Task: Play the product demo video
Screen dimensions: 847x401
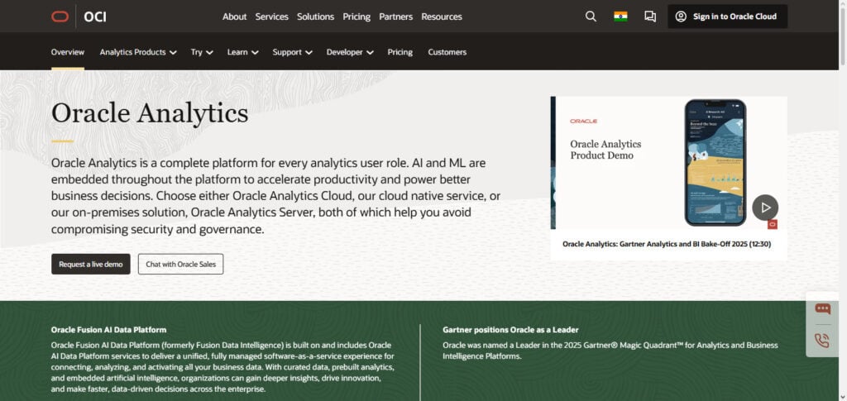Action: (765, 208)
